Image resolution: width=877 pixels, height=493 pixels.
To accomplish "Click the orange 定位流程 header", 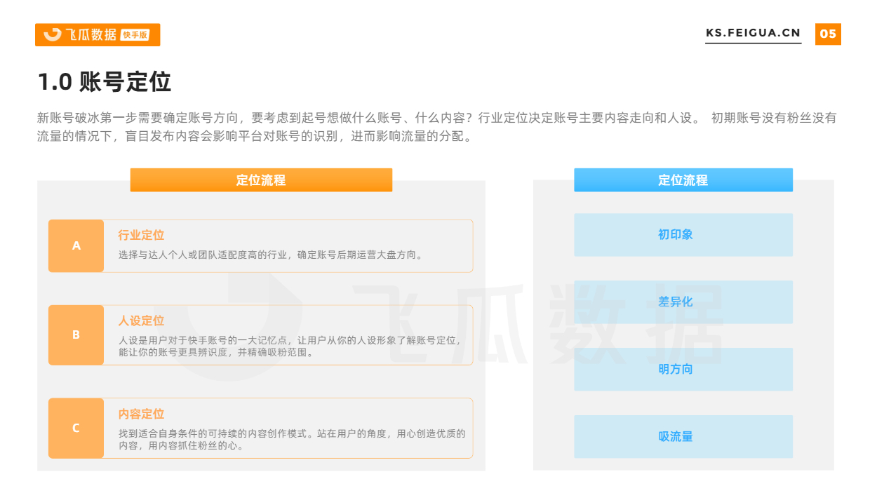I will tap(261, 180).
